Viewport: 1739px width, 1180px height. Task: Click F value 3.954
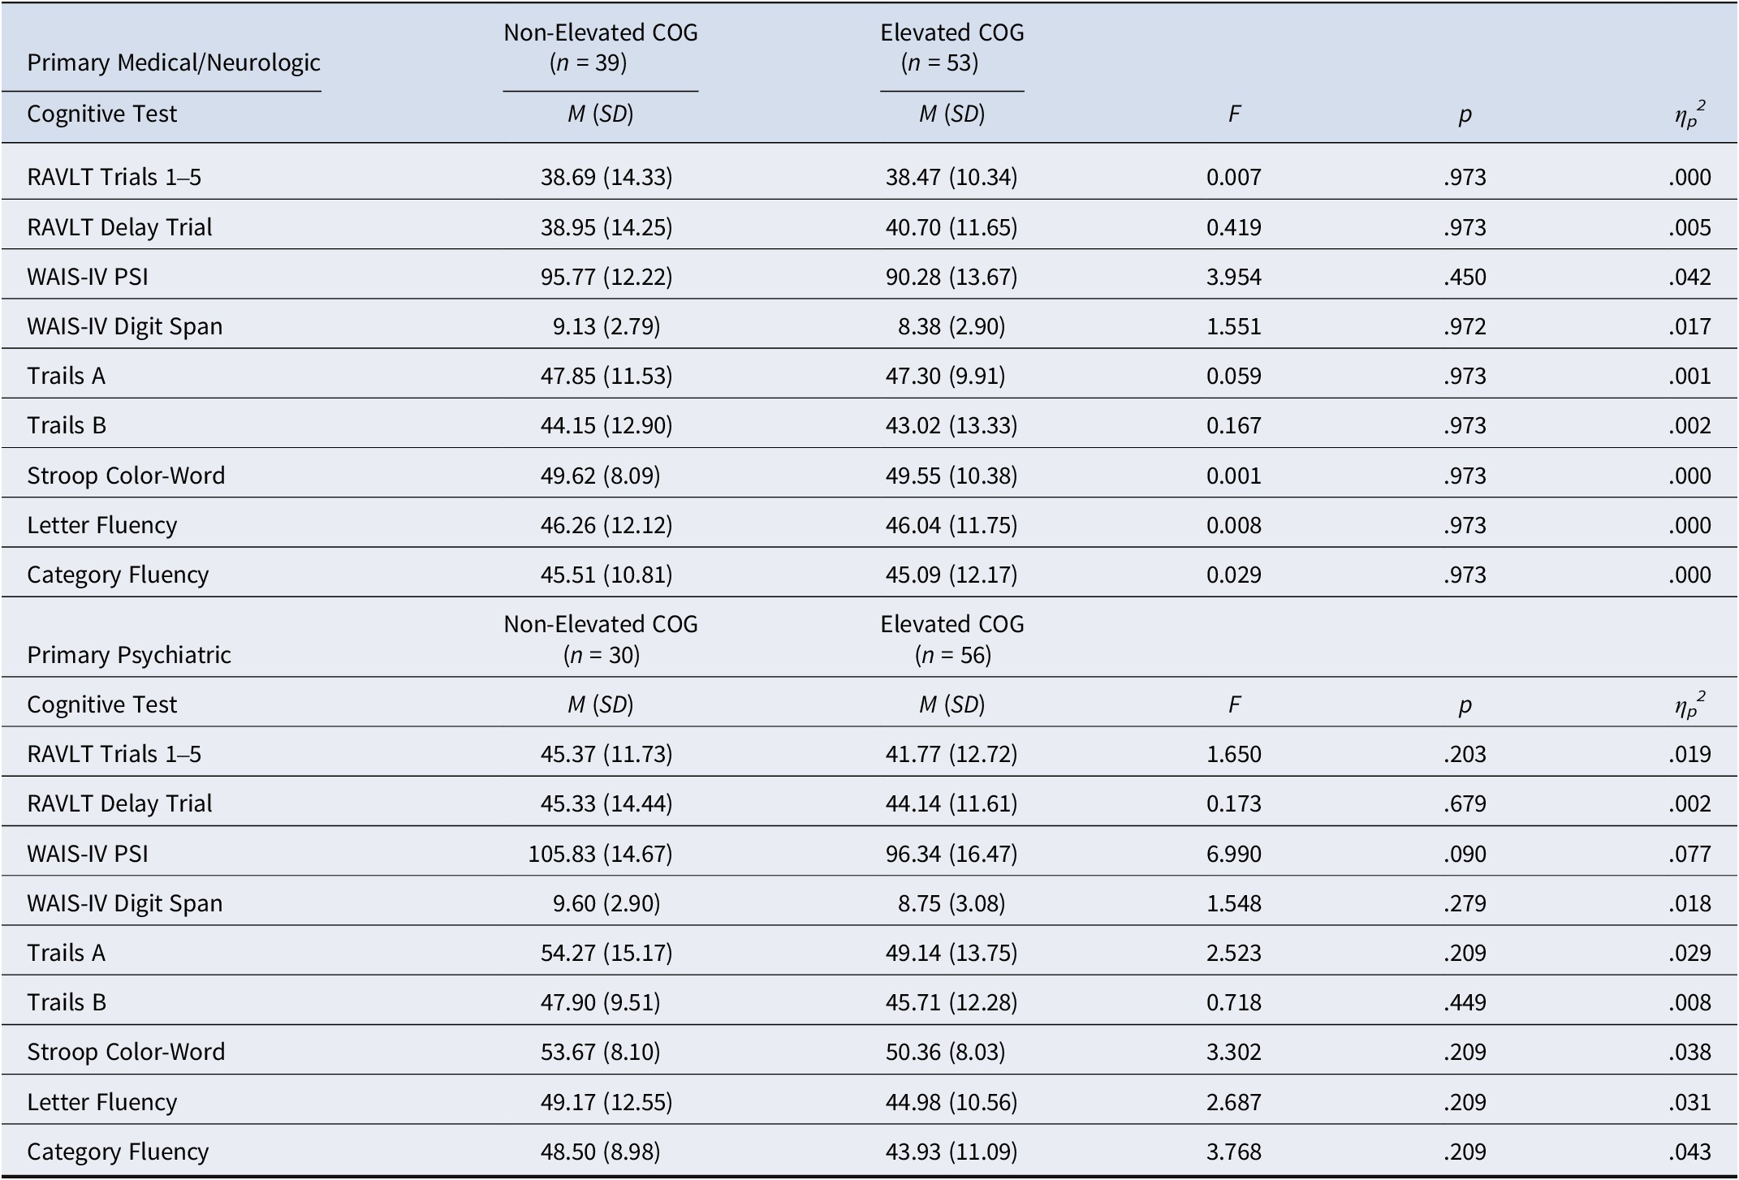point(1234,277)
